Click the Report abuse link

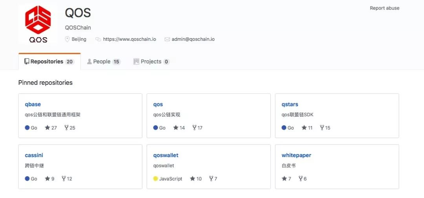(384, 8)
